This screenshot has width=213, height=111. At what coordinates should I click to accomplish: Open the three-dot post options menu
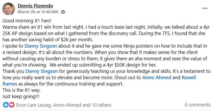coord(205,8)
